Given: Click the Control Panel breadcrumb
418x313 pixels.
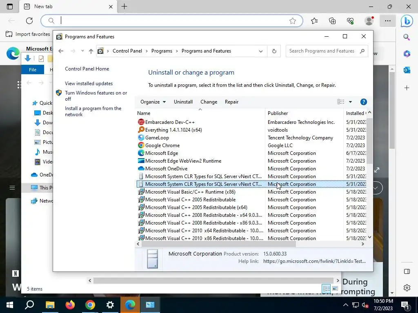Looking at the screenshot, I should point(127,51).
